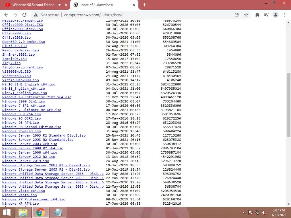Viewport: 291px width, 218px height.
Task: Mute the Windows 98 tab audio icon
Action: 60,5
